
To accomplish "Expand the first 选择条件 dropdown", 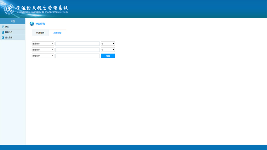I will pyautogui.click(x=43, y=44).
